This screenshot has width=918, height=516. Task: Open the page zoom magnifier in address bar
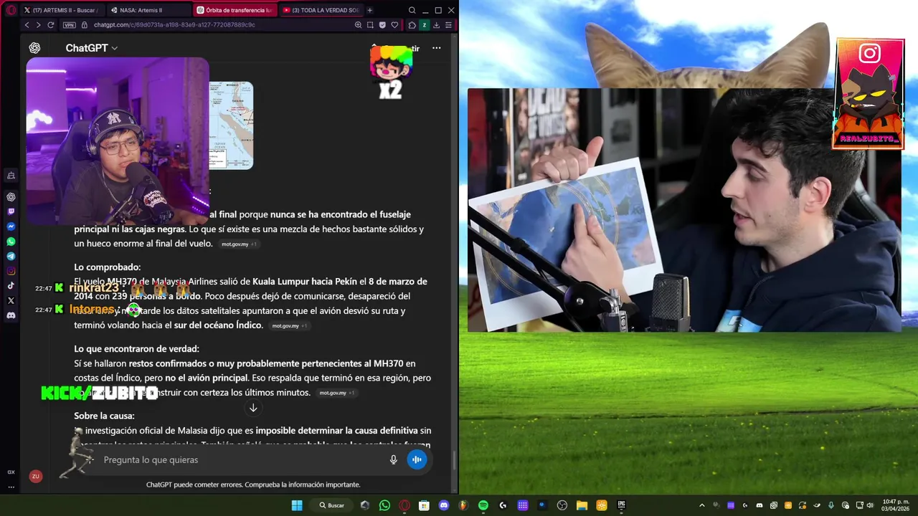(358, 24)
